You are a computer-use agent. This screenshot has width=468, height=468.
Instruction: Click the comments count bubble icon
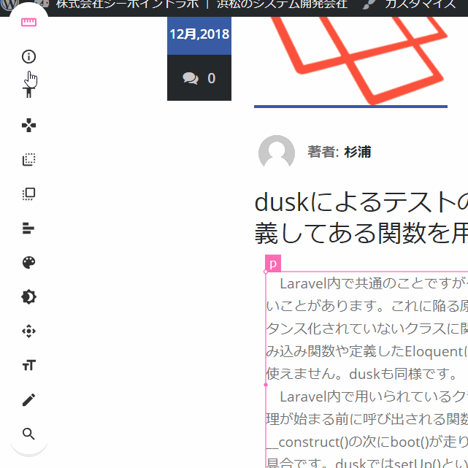point(191,79)
